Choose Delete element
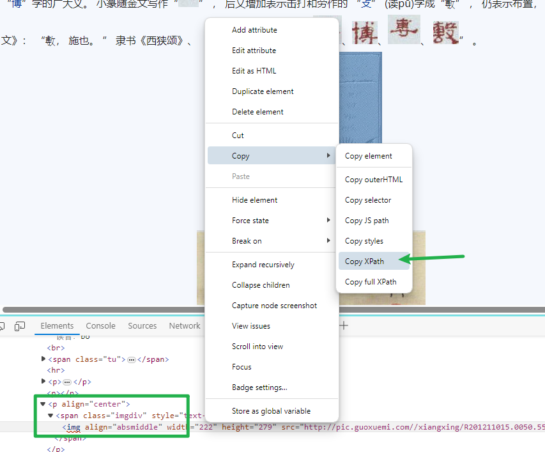Viewport: 545px width, 452px height. [272, 112]
